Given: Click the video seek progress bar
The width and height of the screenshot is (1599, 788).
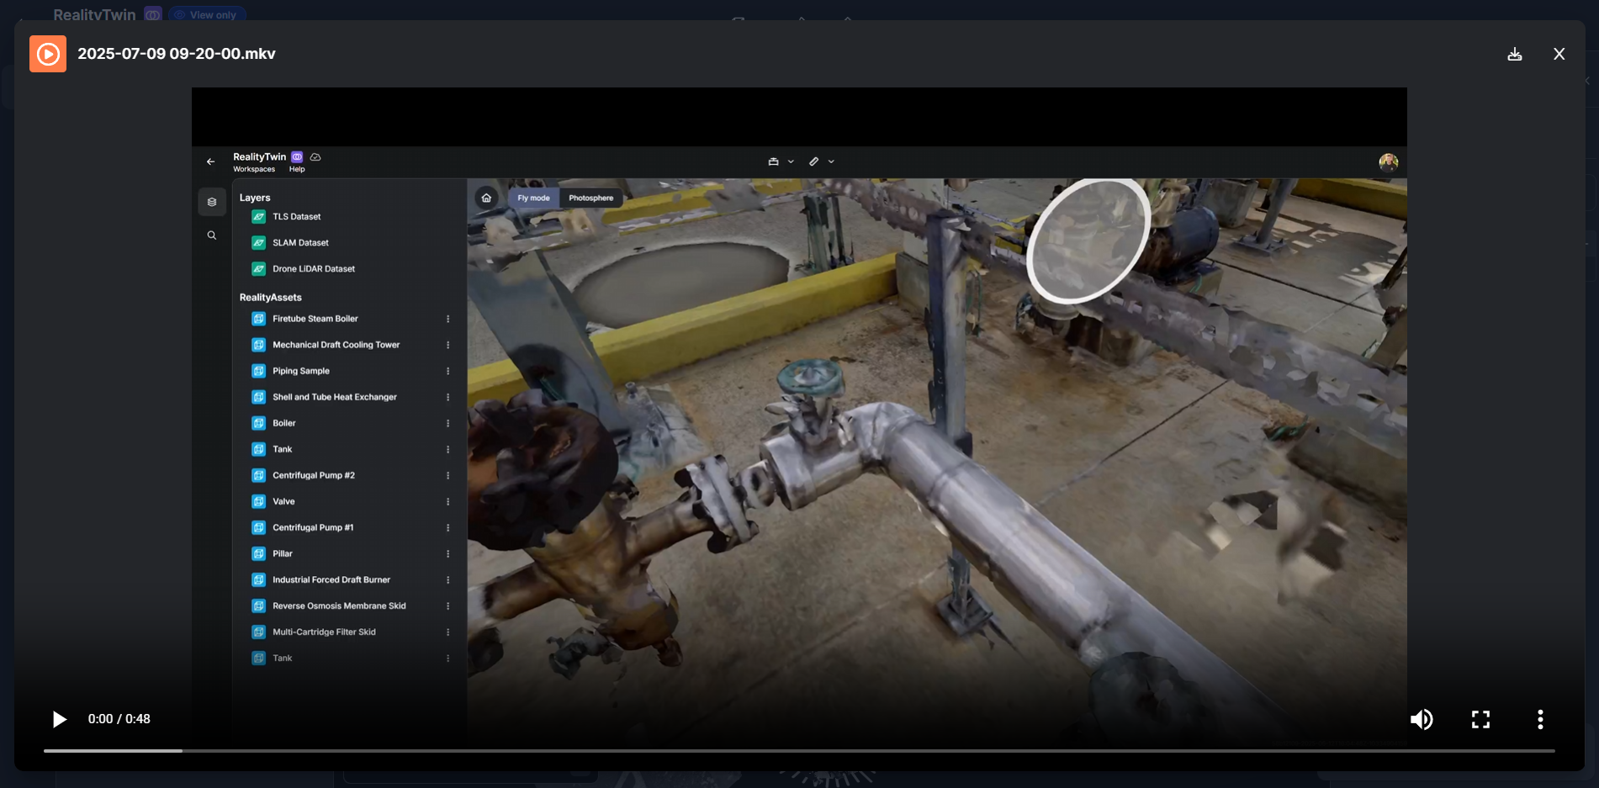Looking at the screenshot, I should pyautogui.click(x=799, y=750).
